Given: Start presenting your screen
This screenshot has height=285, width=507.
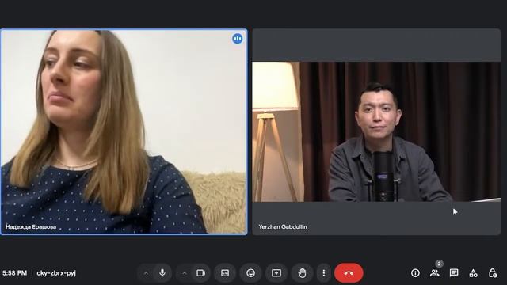Looking at the screenshot, I should pos(276,273).
